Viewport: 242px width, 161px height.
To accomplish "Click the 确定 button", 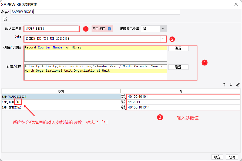I will [x=217, y=157].
